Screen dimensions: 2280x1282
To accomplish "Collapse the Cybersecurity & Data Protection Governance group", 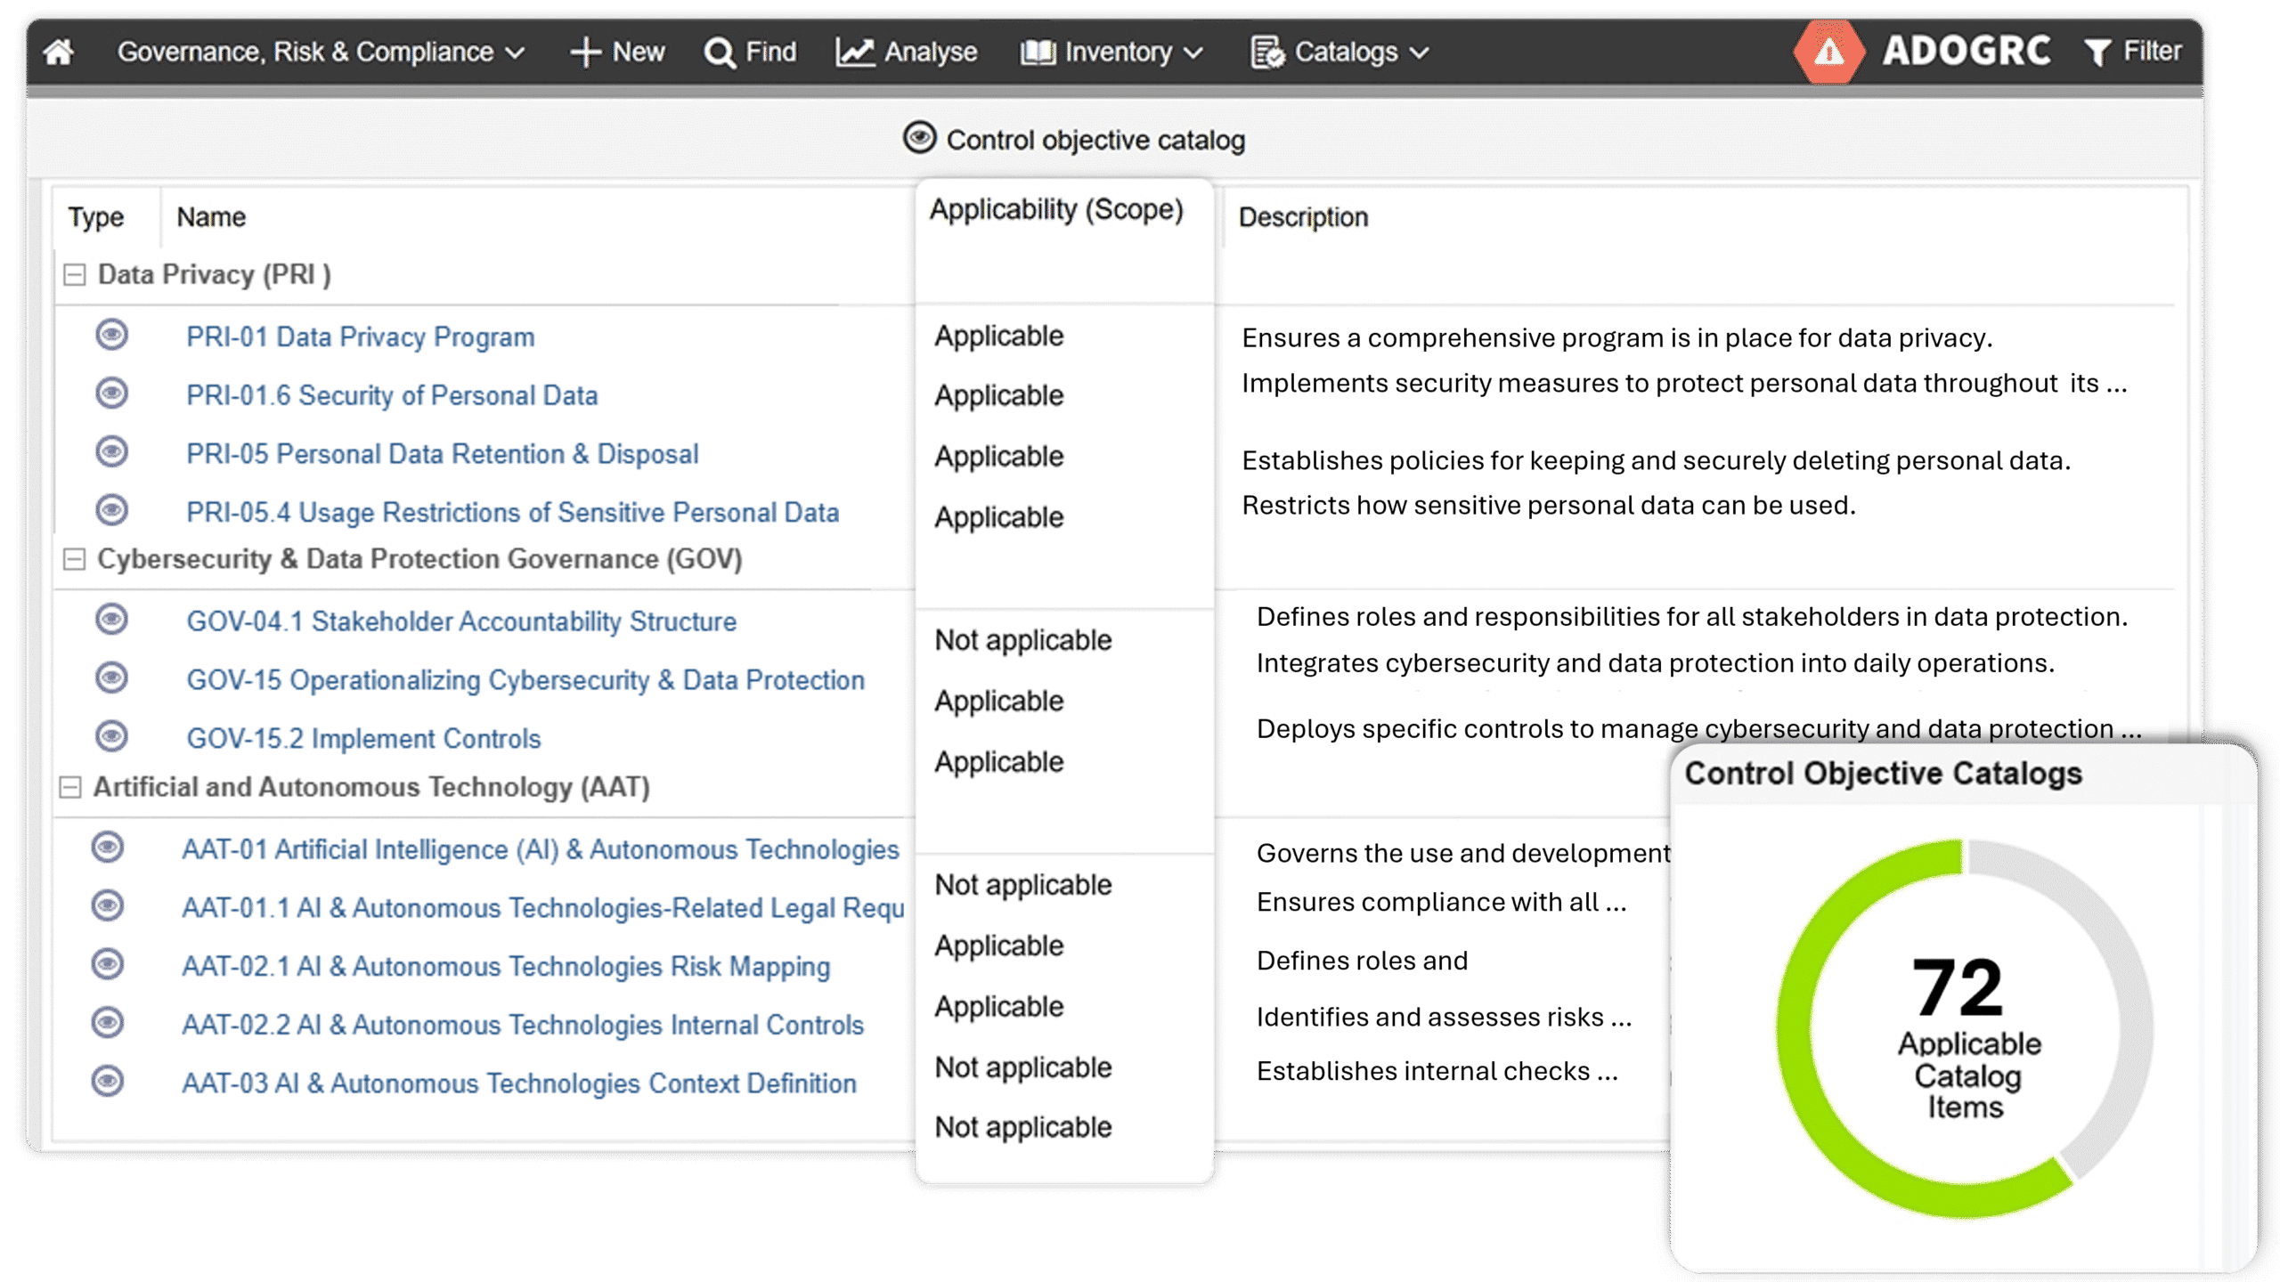I will 75,559.
